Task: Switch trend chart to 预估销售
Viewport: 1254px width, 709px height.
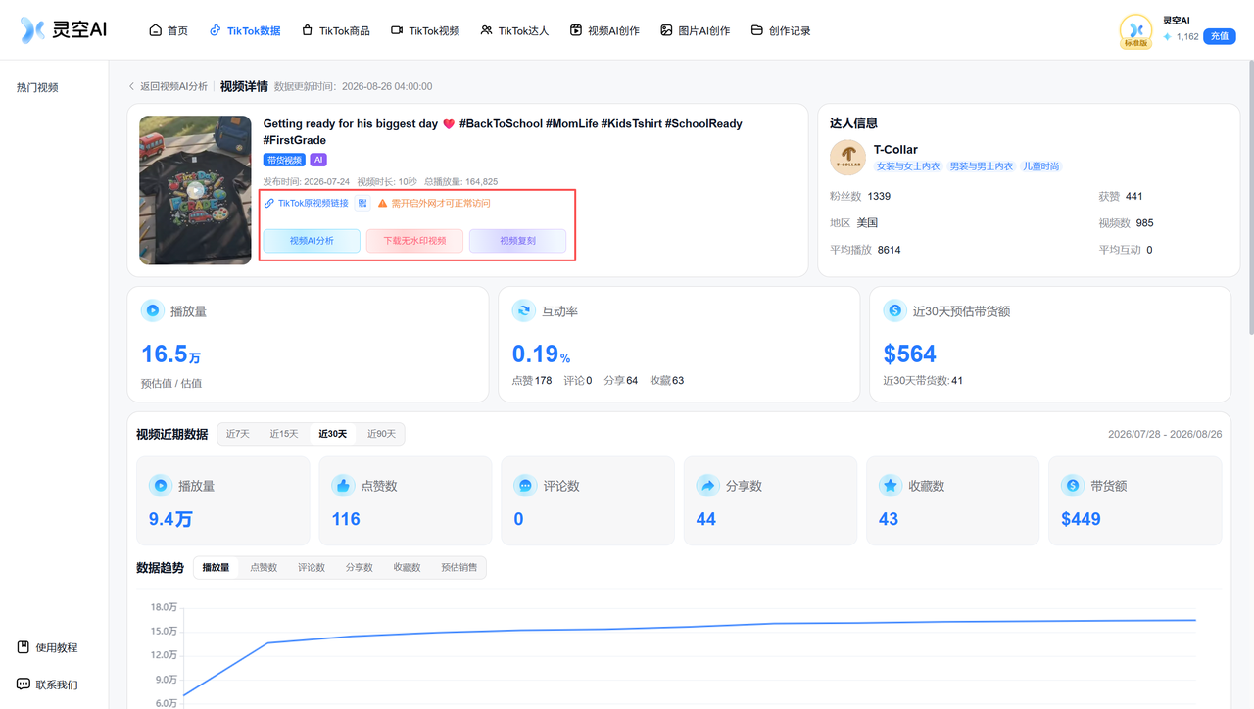Action: click(459, 567)
